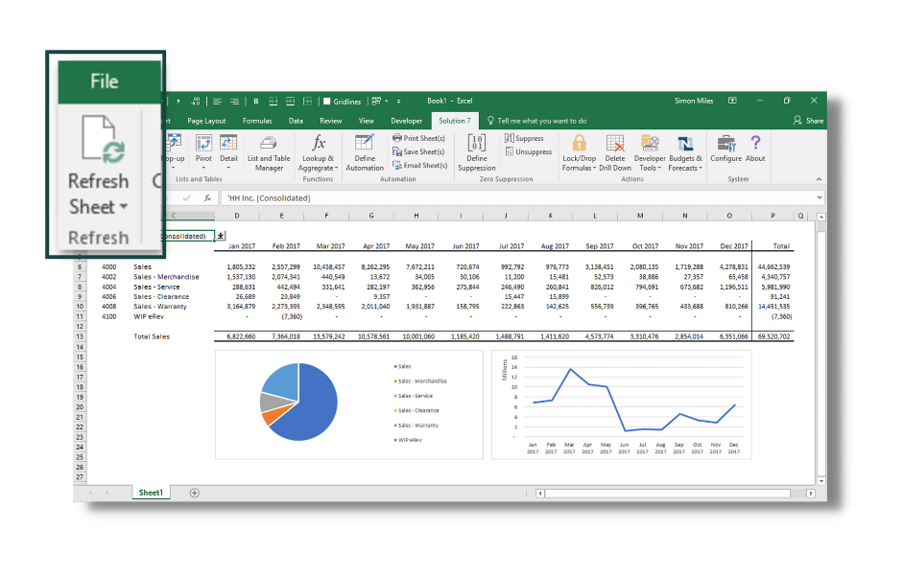Select the Sheet1 worksheet tab
The width and height of the screenshot is (902, 575).
pyautogui.click(x=150, y=493)
